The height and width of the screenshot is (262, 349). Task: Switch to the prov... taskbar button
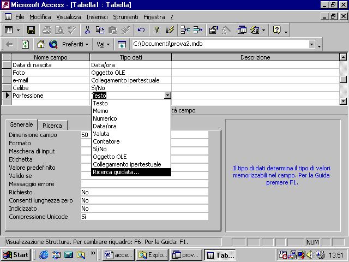pyautogui.click(x=186, y=255)
